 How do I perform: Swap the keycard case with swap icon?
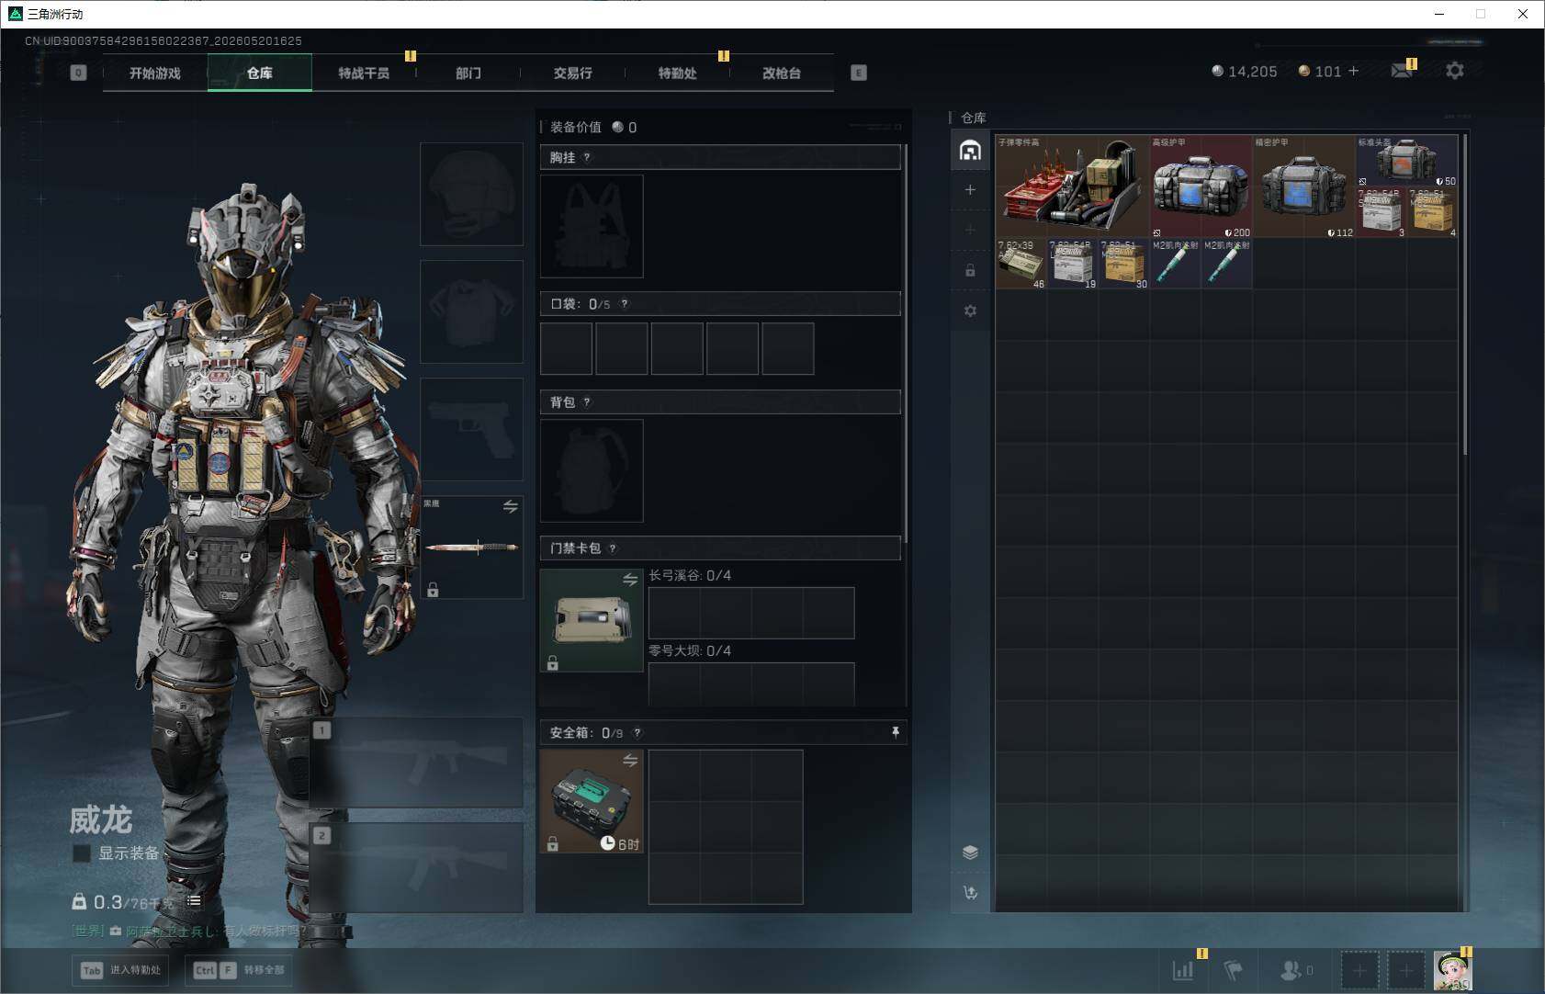tap(630, 580)
